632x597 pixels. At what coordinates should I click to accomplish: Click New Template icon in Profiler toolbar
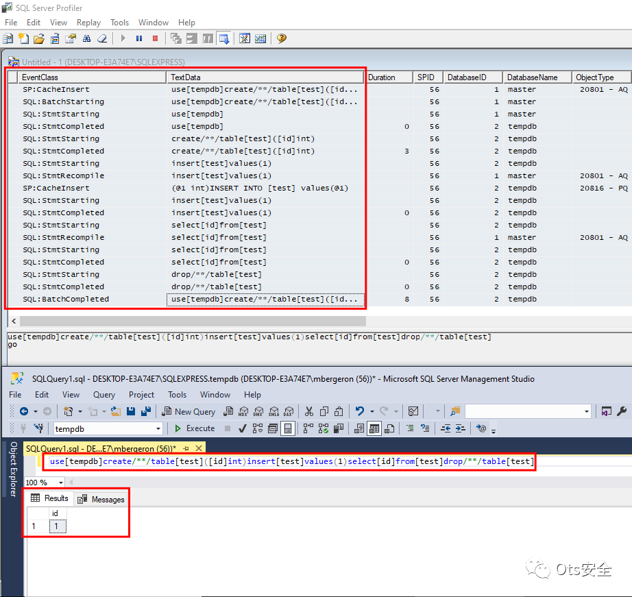click(24, 38)
